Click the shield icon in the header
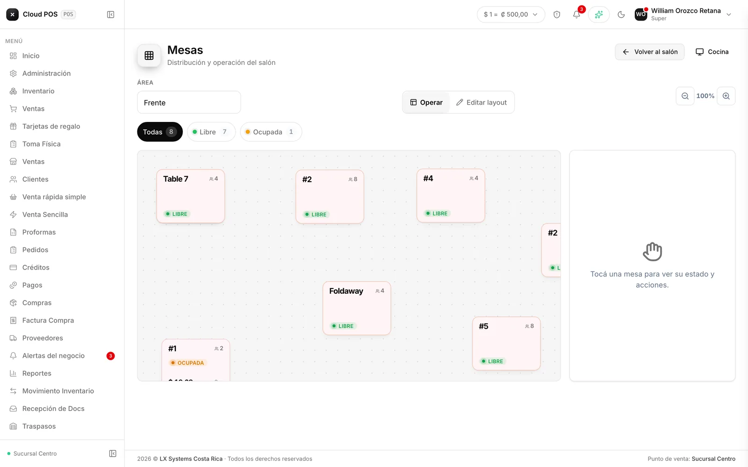The image size is (748, 467). [557, 14]
